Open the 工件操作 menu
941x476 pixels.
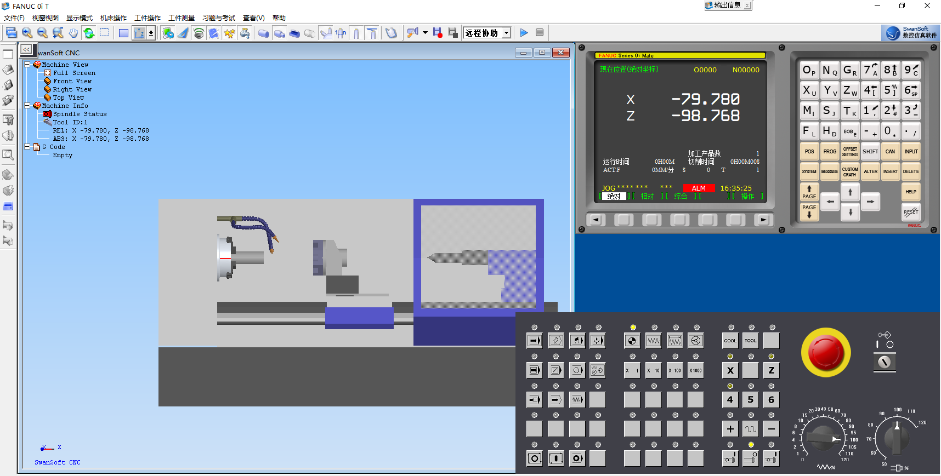tap(148, 18)
